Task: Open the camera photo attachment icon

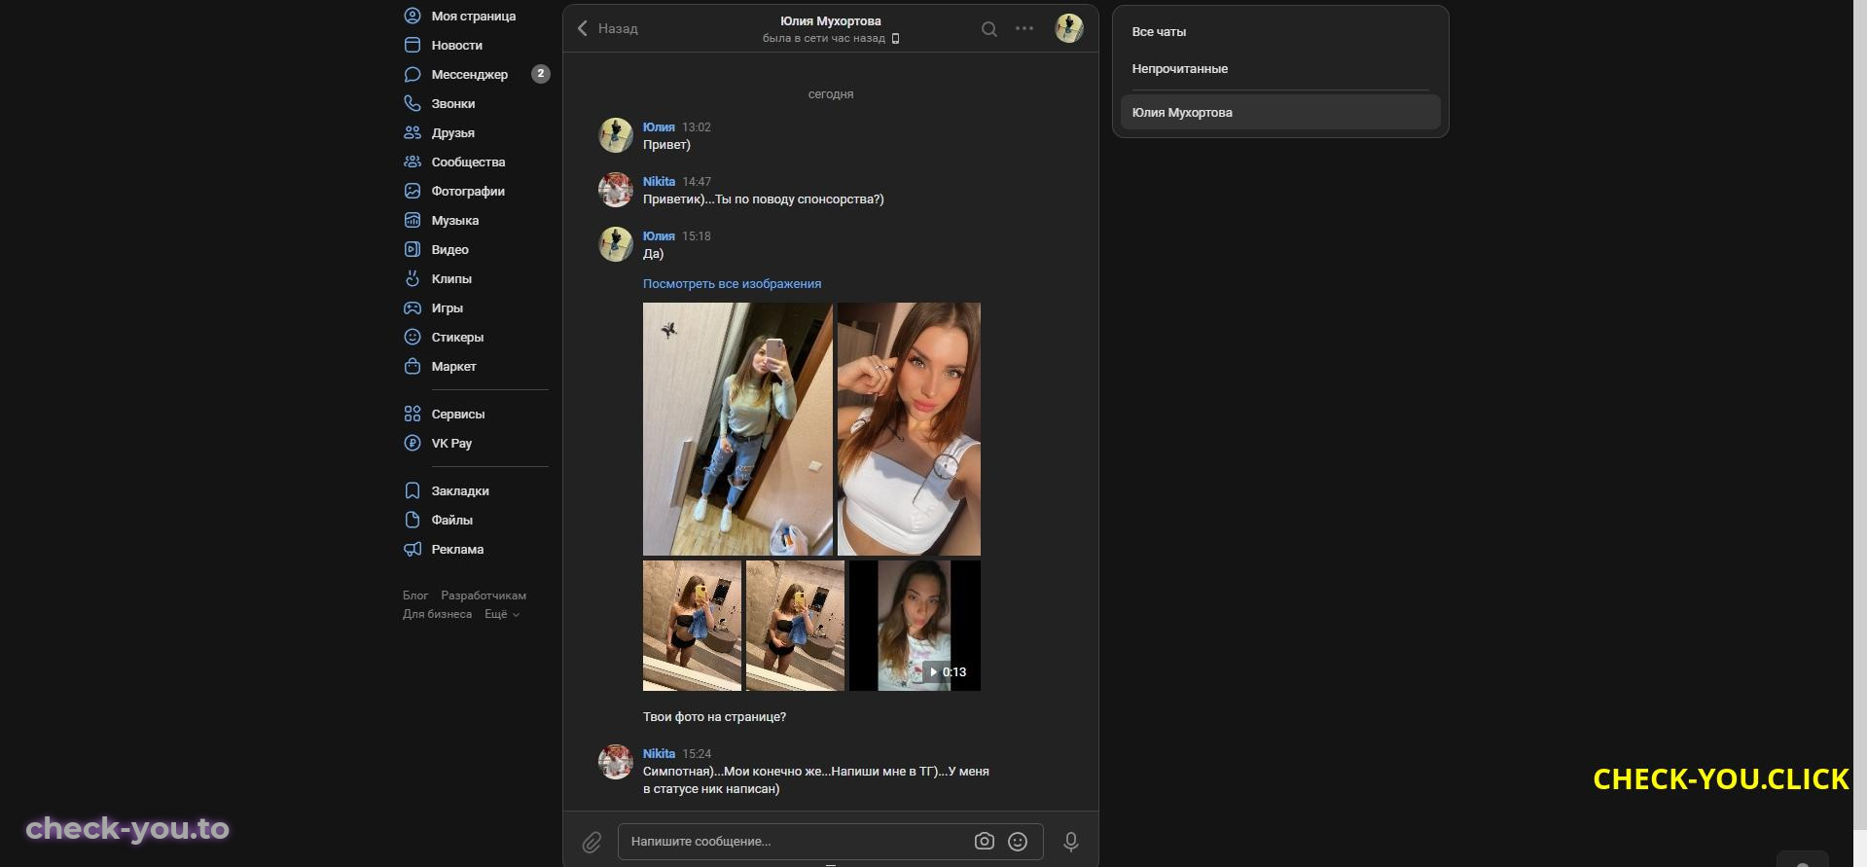Action: [985, 842]
